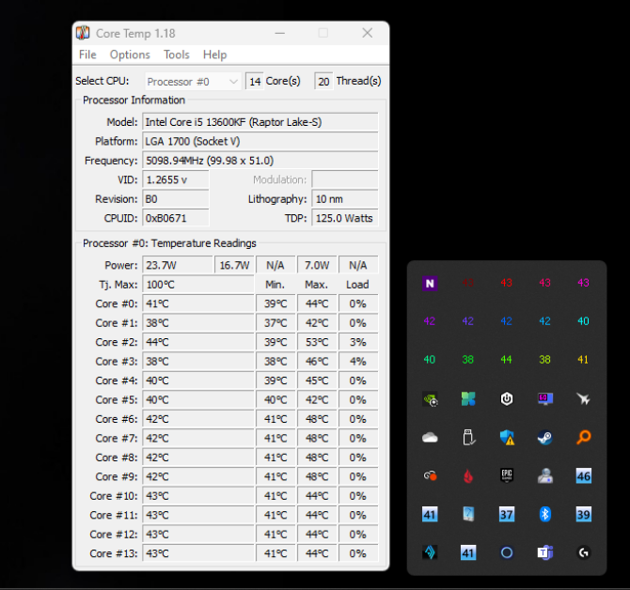Click Core #2 max temperature 53°C
The height and width of the screenshot is (590, 630).
pos(317,342)
